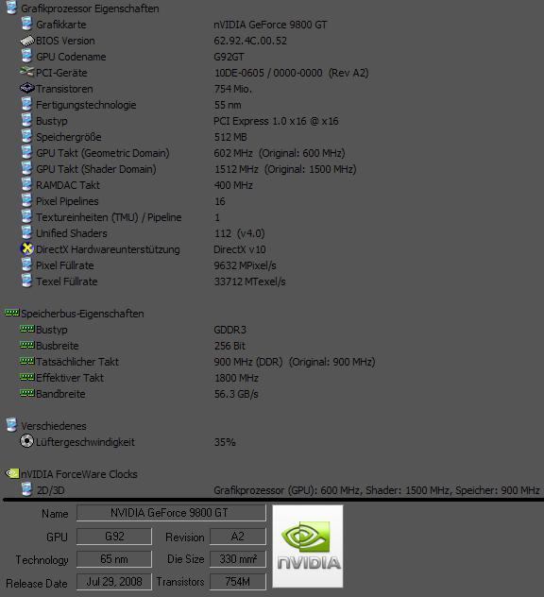Viewport: 544px width, 597px height.
Task: Click the icon beside 2D/3D
Action: [x=26, y=489]
